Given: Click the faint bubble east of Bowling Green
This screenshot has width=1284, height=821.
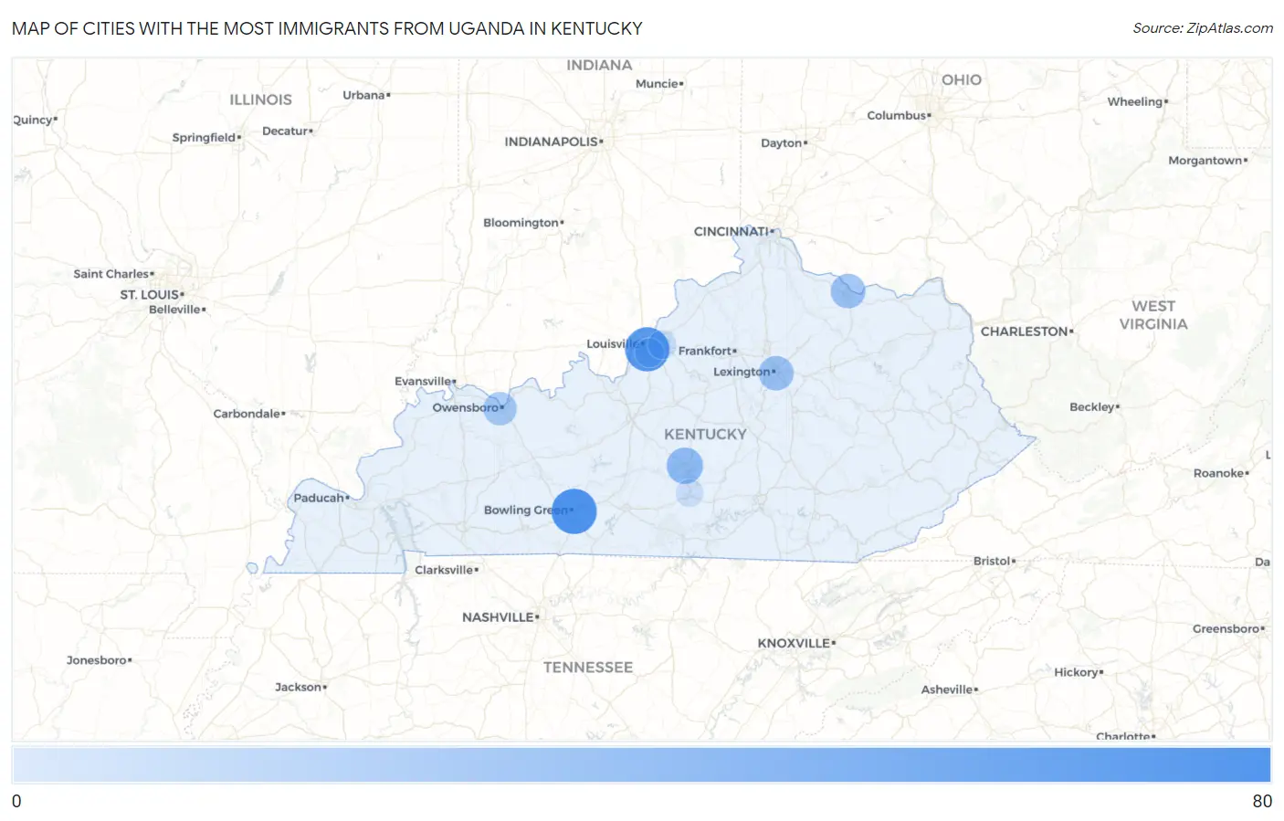Looking at the screenshot, I should (x=689, y=493).
